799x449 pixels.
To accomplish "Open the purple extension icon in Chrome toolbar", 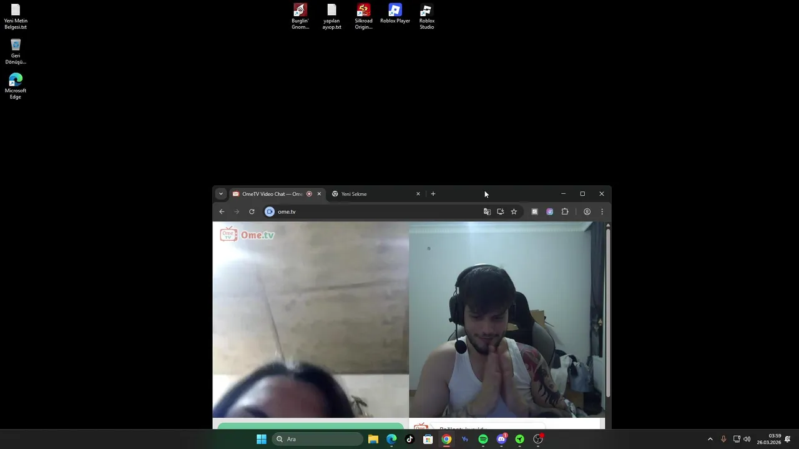I will [549, 211].
